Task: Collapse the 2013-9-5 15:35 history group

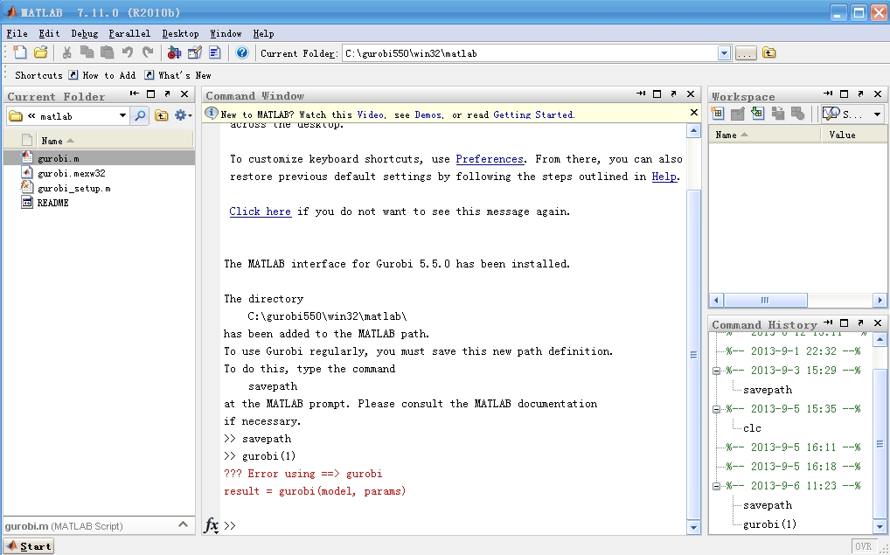Action: tap(716, 409)
